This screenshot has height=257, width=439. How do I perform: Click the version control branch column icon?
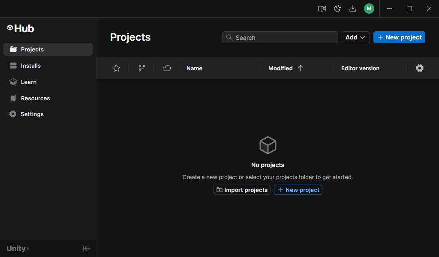(x=141, y=68)
